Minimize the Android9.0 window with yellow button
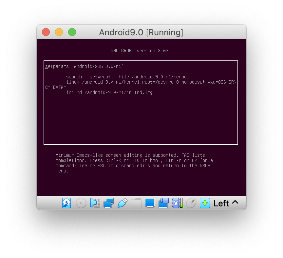 coord(59,32)
